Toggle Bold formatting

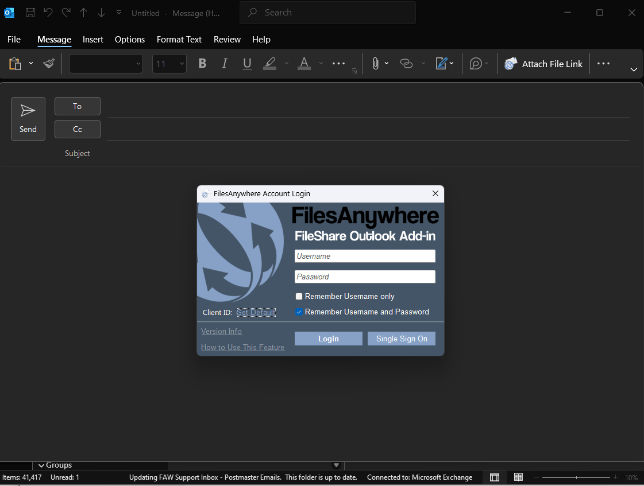tap(202, 64)
